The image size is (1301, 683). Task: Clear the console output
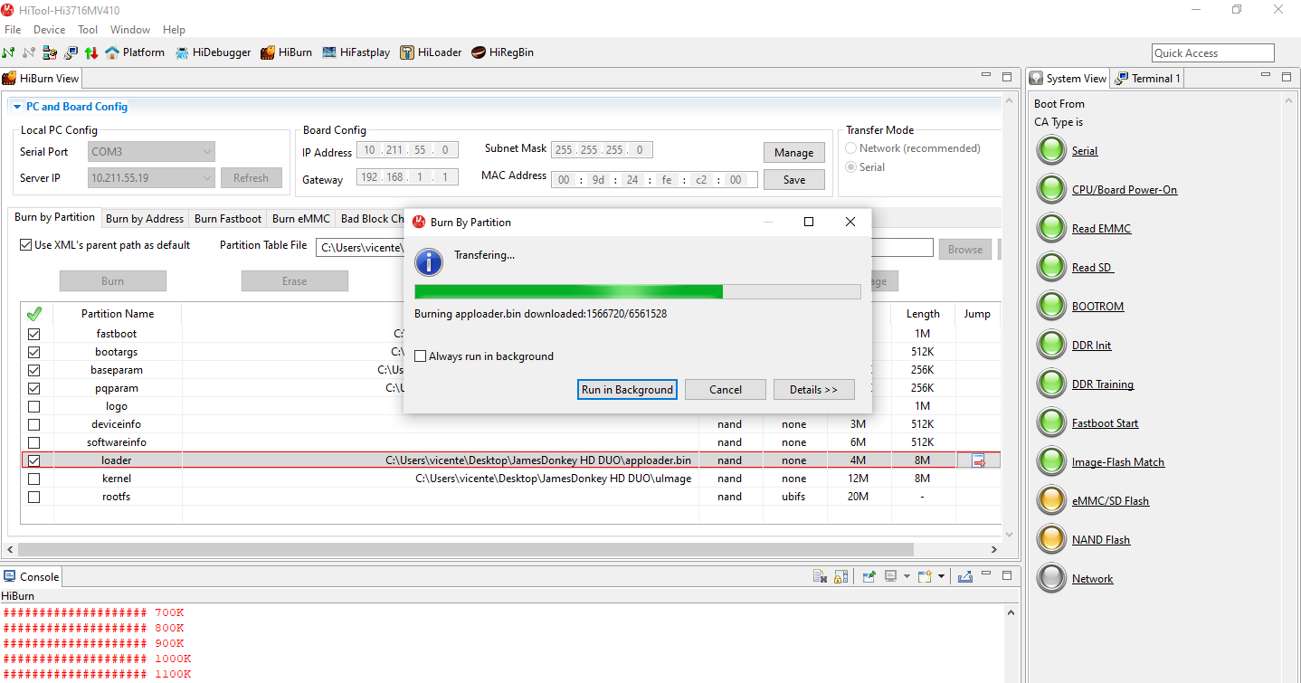(820, 576)
